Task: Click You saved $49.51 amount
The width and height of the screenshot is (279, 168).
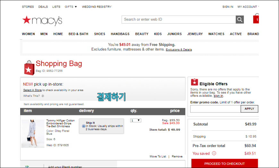Action: click(x=250, y=154)
